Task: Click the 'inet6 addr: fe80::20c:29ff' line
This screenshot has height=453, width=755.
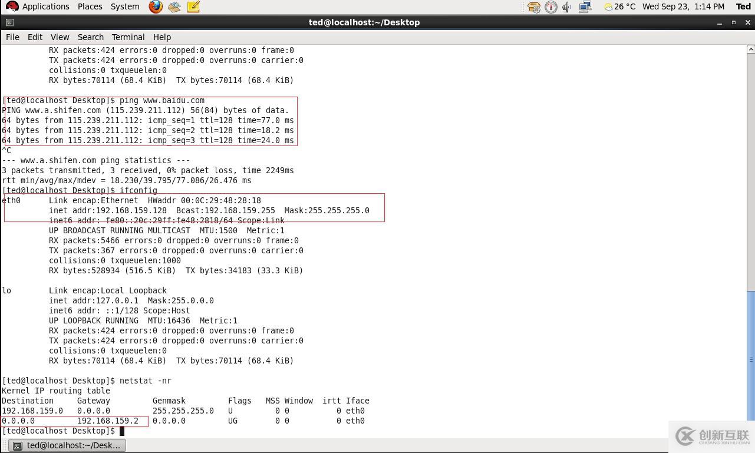Action: click(x=167, y=220)
